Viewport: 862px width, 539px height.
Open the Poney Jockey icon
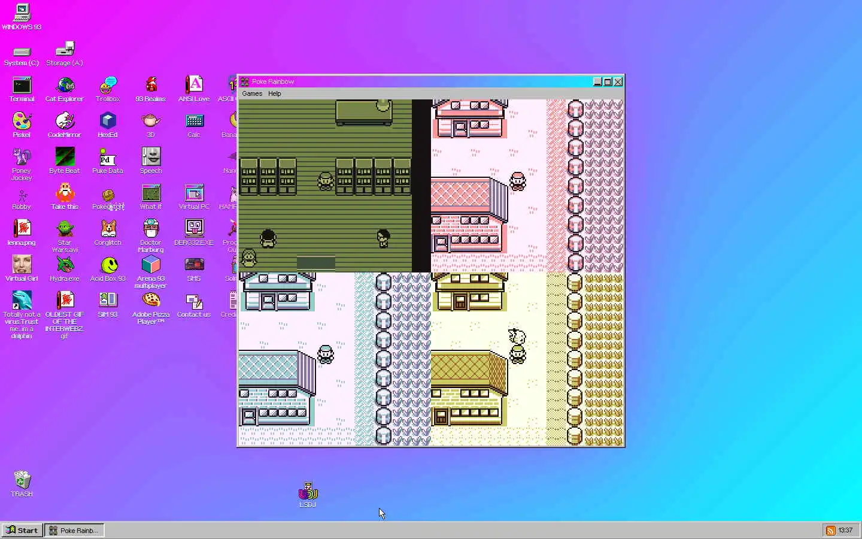click(22, 165)
